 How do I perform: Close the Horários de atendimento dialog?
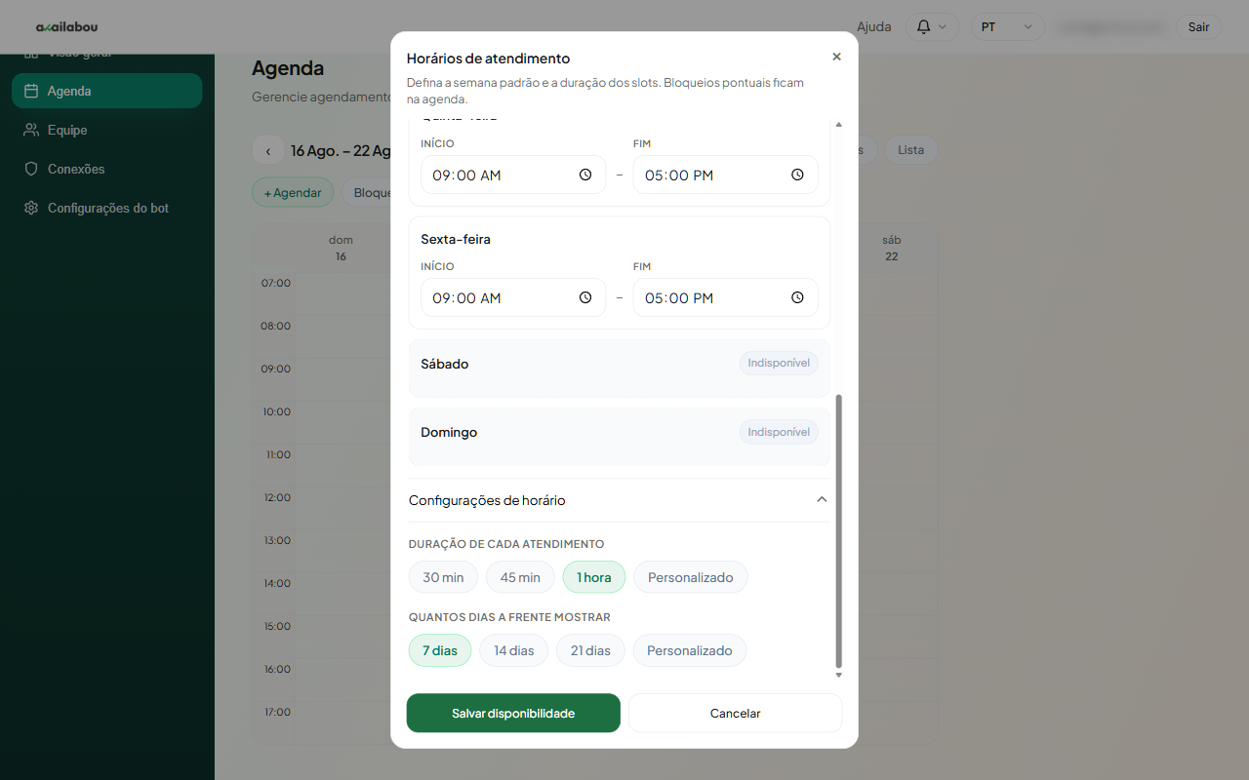click(836, 57)
